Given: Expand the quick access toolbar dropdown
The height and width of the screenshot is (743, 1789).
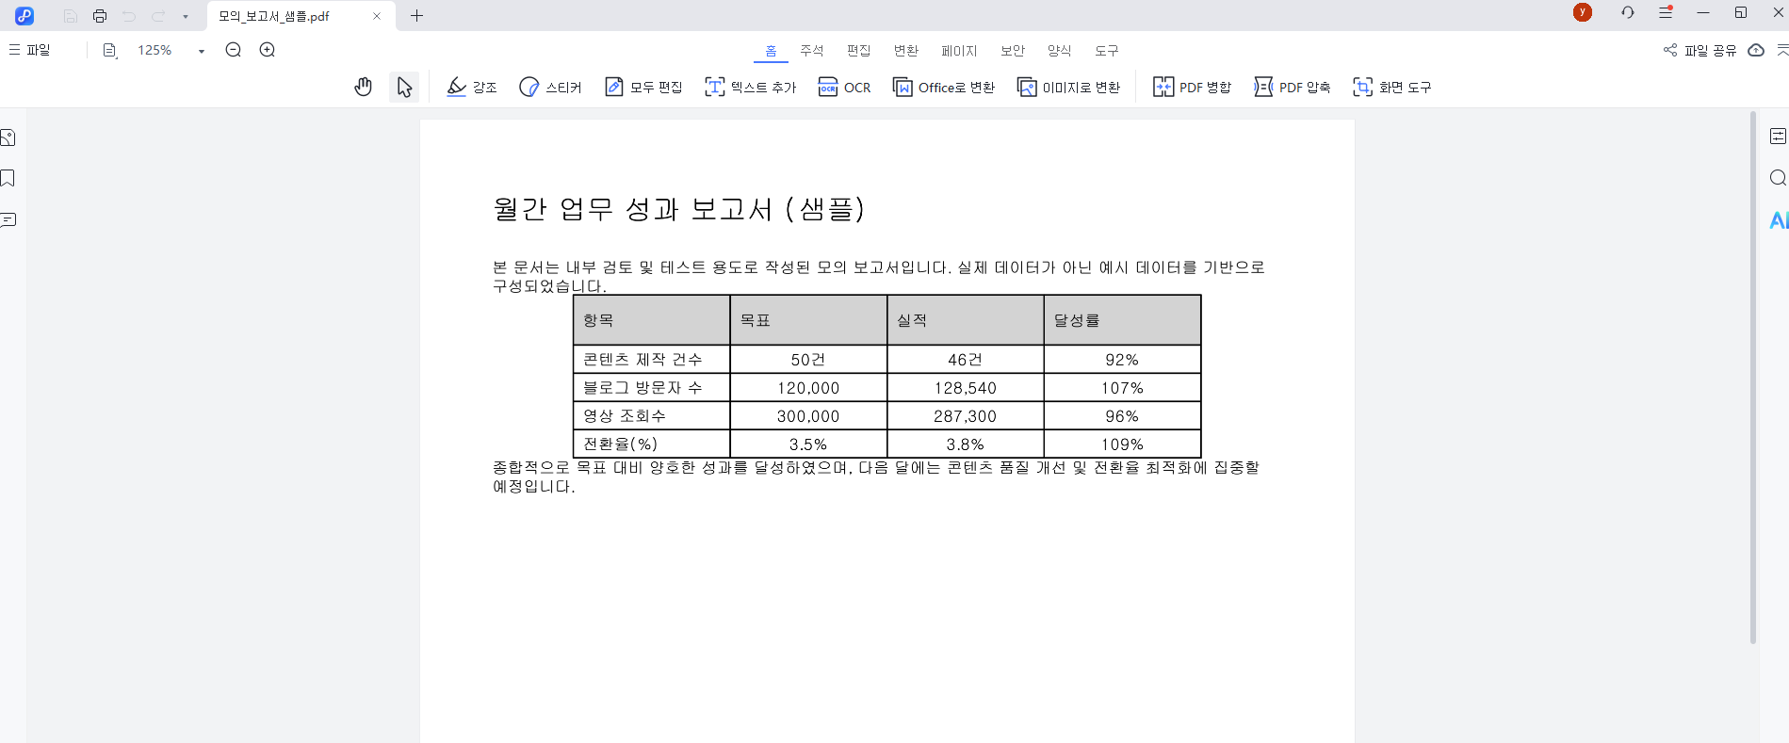Looking at the screenshot, I should (186, 16).
